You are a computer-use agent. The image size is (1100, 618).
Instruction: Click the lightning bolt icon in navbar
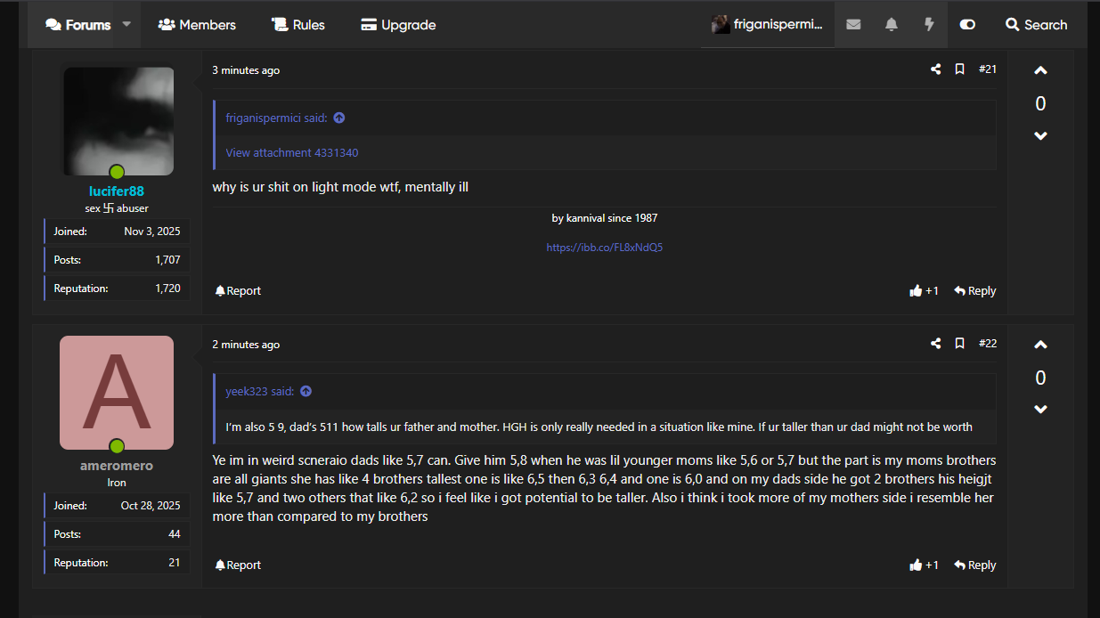click(x=929, y=25)
